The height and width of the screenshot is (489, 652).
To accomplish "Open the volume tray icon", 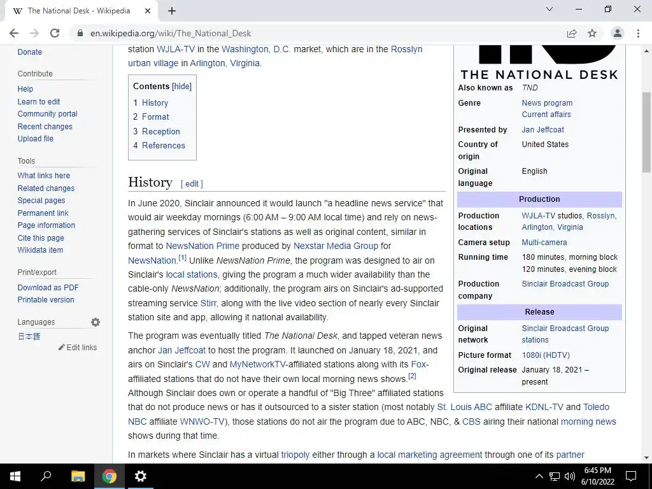I will click(570, 476).
